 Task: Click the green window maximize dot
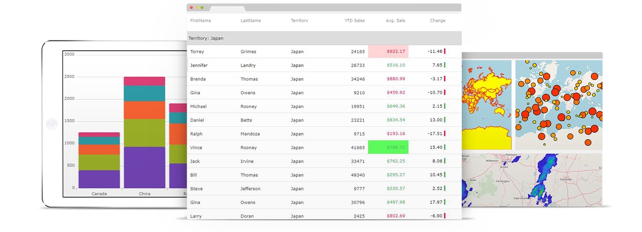tap(202, 8)
